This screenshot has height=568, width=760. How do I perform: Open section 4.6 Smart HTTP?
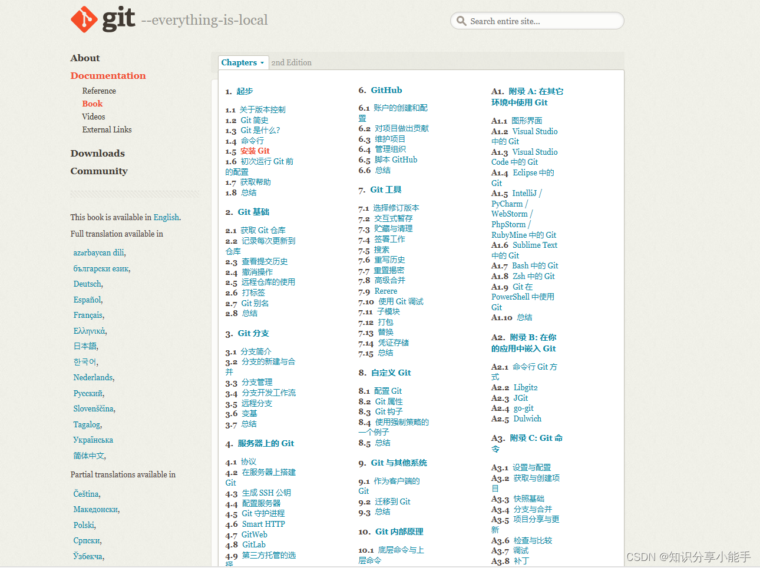click(263, 524)
